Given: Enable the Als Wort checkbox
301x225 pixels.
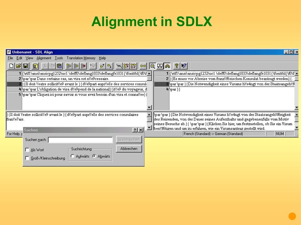Looking at the screenshot, I should (x=27, y=150).
